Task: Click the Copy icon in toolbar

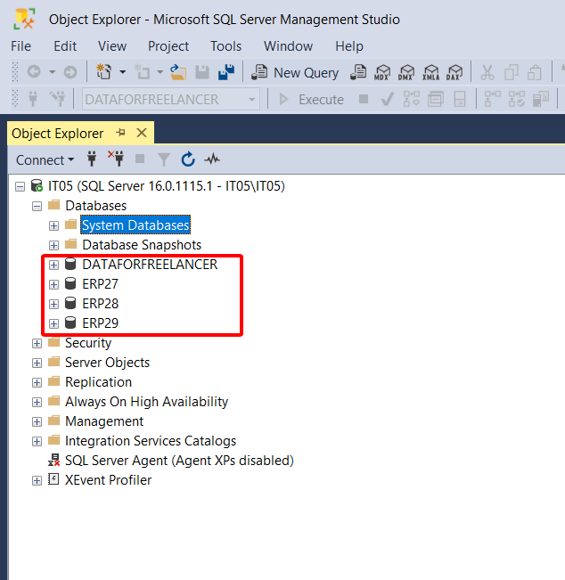Action: point(512,72)
